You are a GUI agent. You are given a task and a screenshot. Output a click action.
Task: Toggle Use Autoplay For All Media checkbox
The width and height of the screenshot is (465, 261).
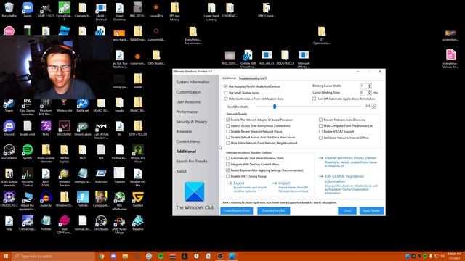(226, 86)
